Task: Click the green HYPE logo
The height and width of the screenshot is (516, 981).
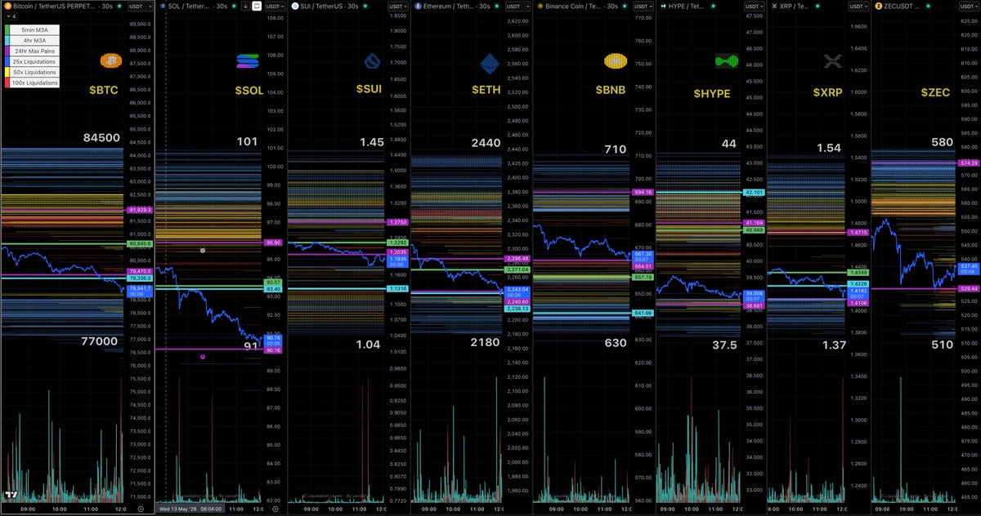Action: coord(727,61)
